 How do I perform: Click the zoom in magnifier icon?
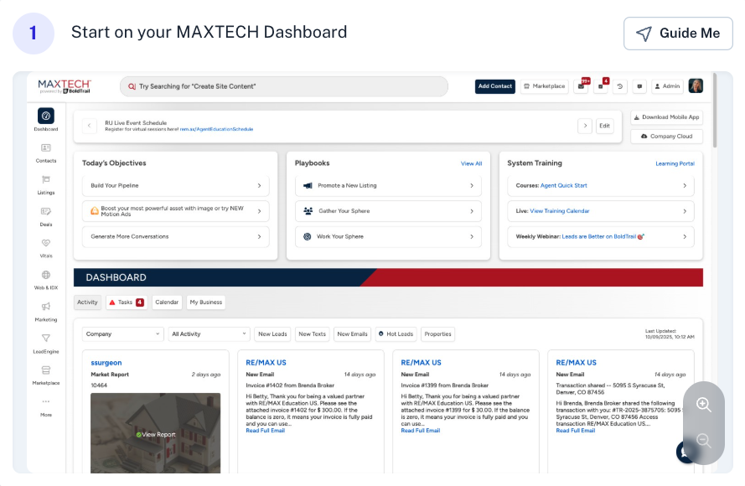tap(704, 405)
